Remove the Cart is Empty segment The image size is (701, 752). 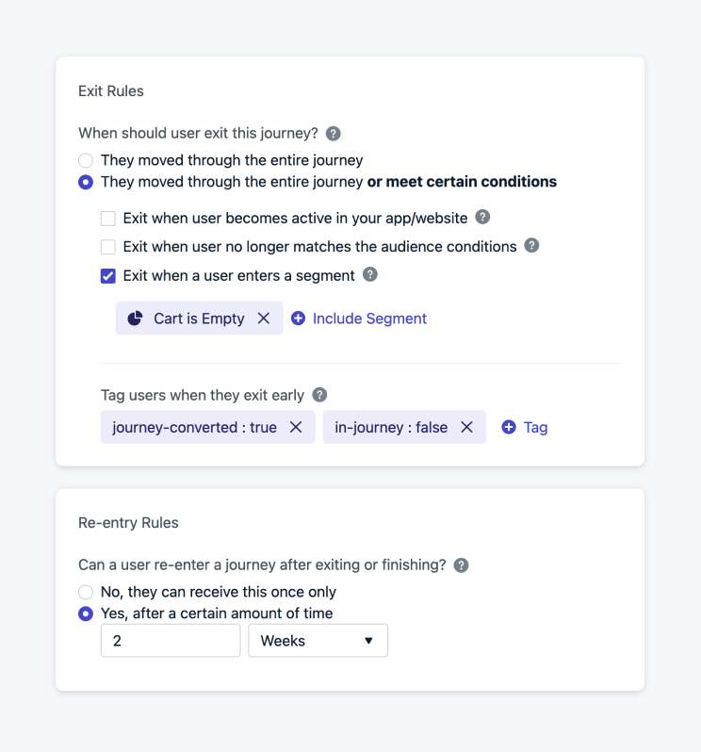pyautogui.click(x=264, y=319)
